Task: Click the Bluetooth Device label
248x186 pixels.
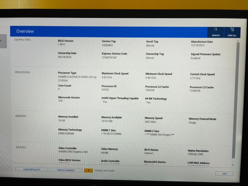Action: (x=155, y=162)
